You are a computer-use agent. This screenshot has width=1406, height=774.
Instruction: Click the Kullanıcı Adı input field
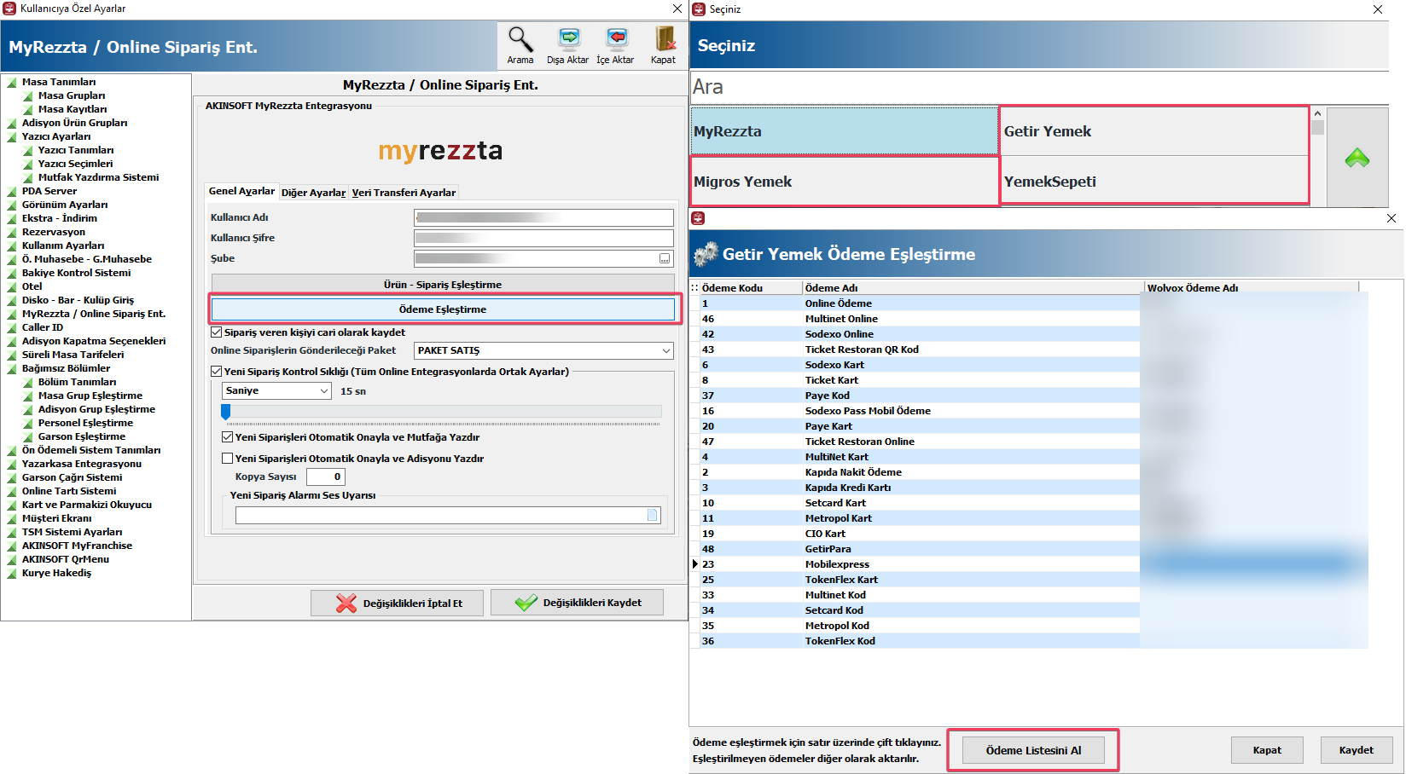click(x=543, y=217)
